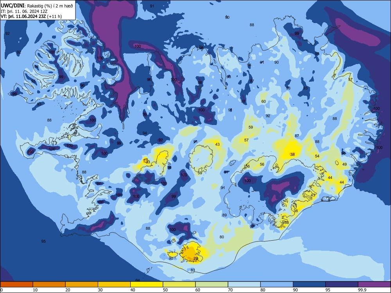This screenshot has width=391, height=293.
Task: Click the legend label '30' on the color bar
Action: [100, 290]
